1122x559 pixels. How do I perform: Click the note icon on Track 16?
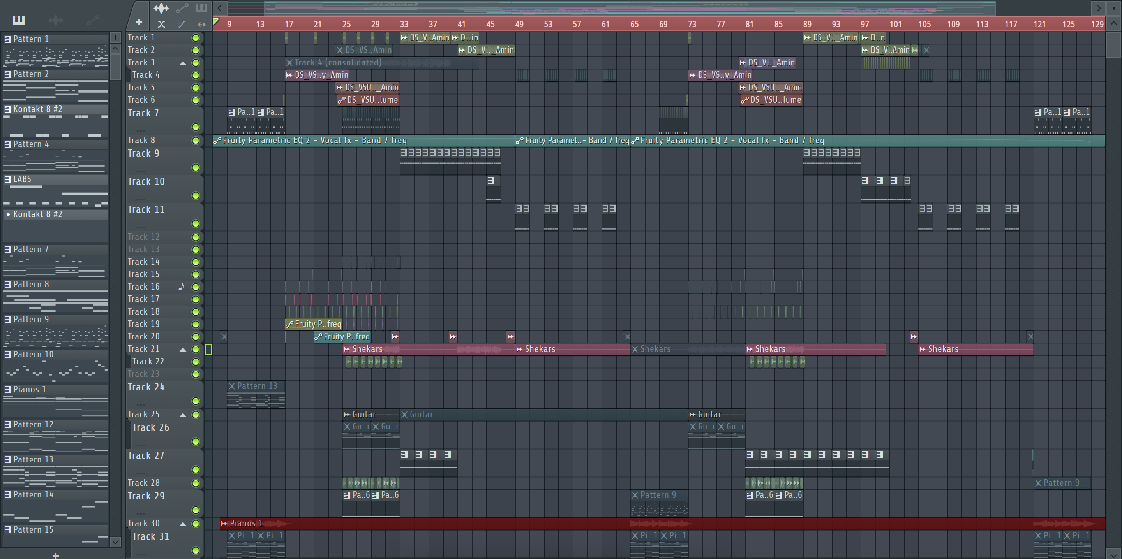[x=182, y=287]
